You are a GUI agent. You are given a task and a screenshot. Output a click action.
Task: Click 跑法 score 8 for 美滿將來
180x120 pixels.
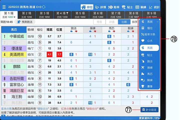point(71,54)
